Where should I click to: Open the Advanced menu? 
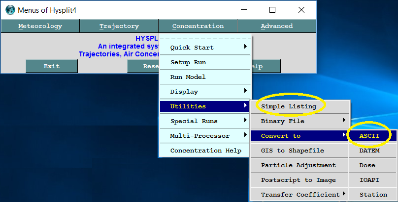point(277,26)
